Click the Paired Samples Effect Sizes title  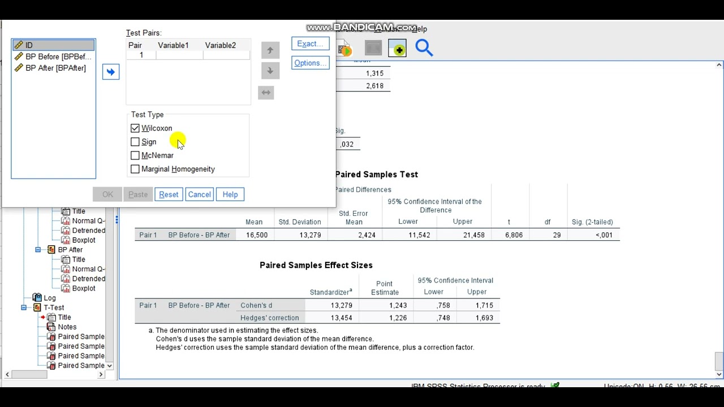pos(316,265)
